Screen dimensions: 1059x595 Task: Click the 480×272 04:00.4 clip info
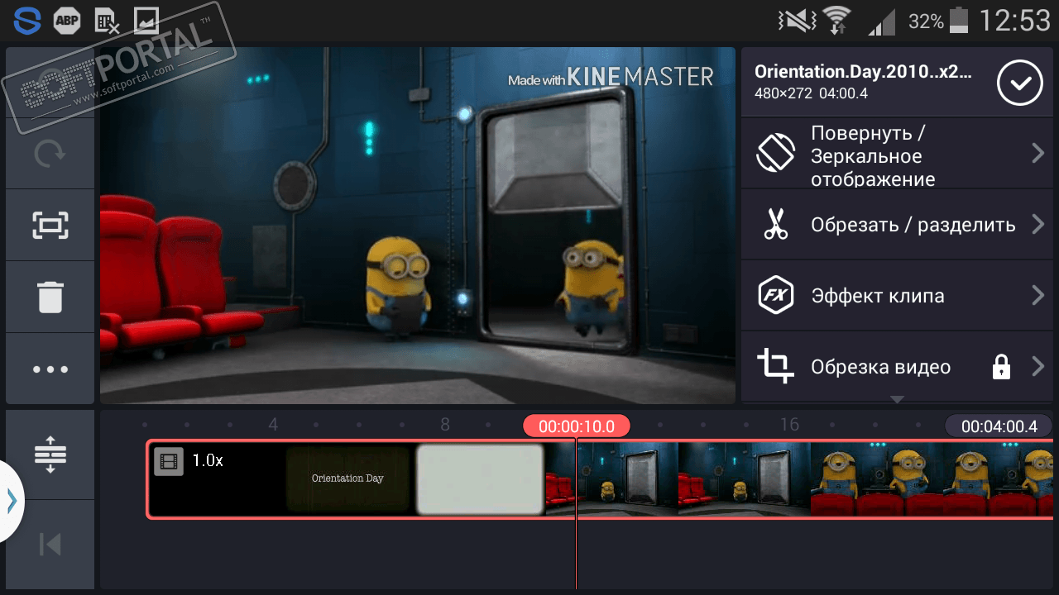(x=811, y=93)
